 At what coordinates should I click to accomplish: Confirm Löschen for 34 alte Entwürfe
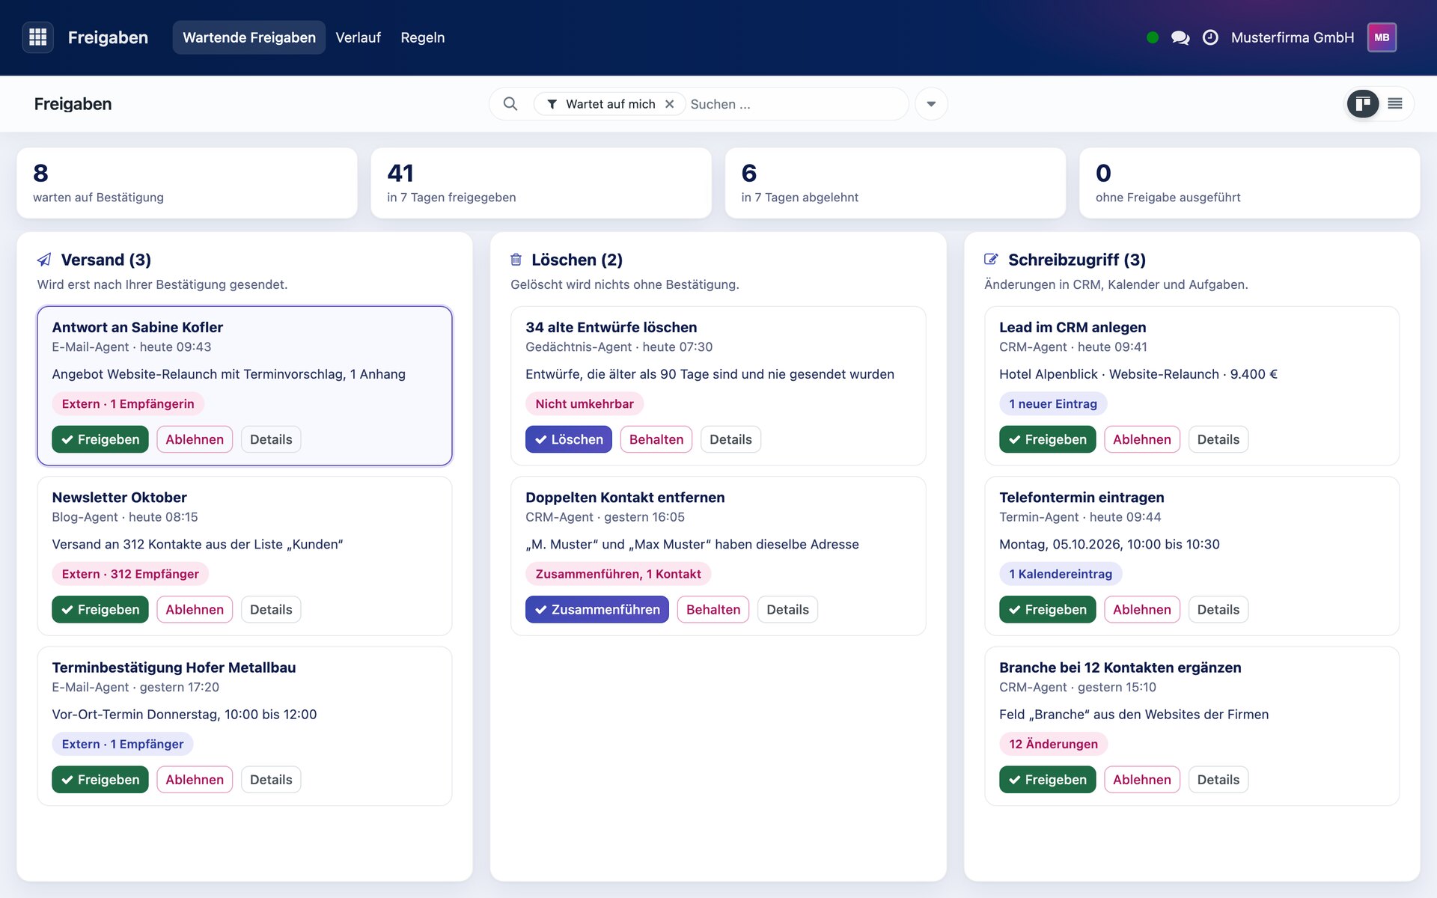(569, 439)
